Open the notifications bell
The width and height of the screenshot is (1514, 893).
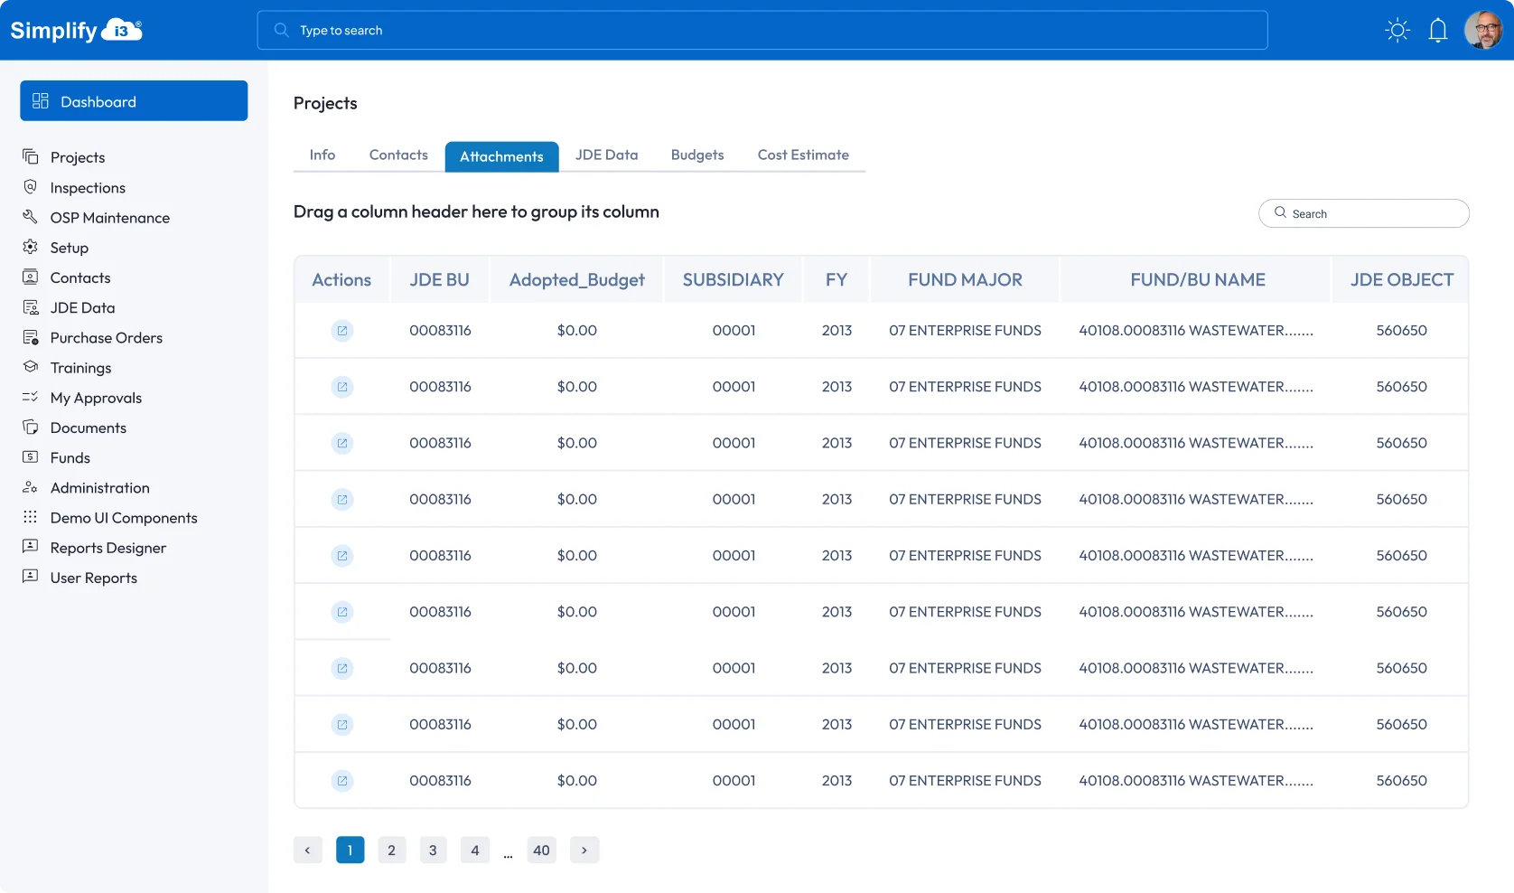tap(1438, 31)
